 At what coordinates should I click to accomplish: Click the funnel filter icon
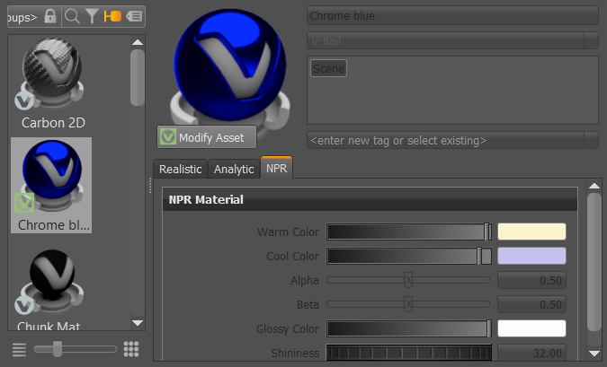pos(92,16)
